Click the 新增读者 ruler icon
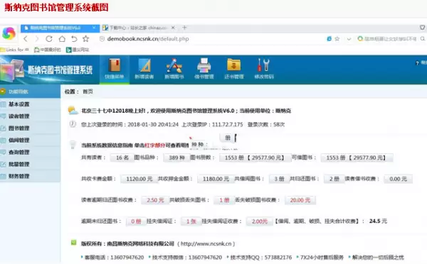427x264 pixels. point(144,66)
